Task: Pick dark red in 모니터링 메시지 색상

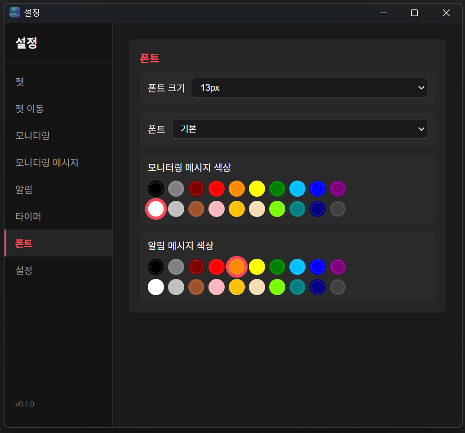Action: coord(196,189)
